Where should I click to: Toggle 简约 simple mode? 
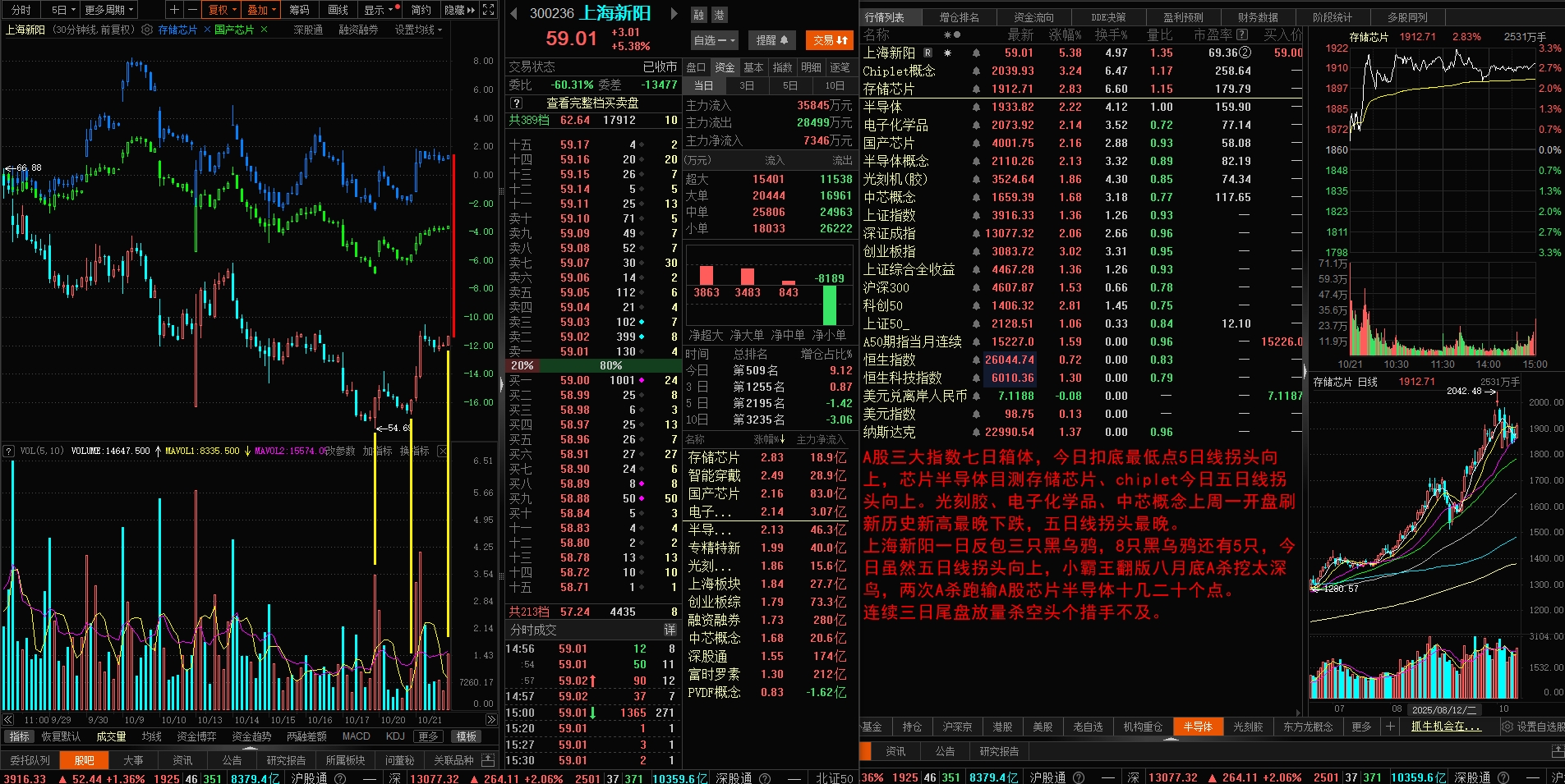click(421, 10)
